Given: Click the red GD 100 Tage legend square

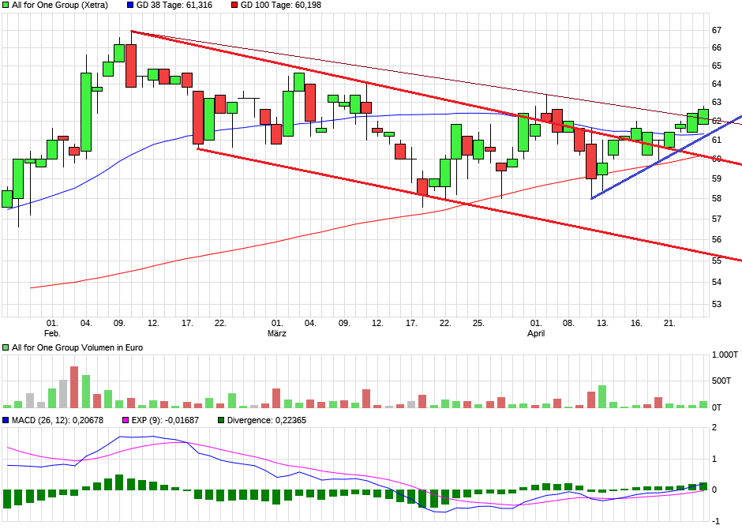Looking at the screenshot, I should click(x=234, y=5).
